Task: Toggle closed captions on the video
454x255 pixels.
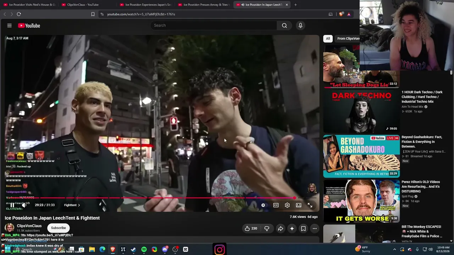Action: (276, 205)
